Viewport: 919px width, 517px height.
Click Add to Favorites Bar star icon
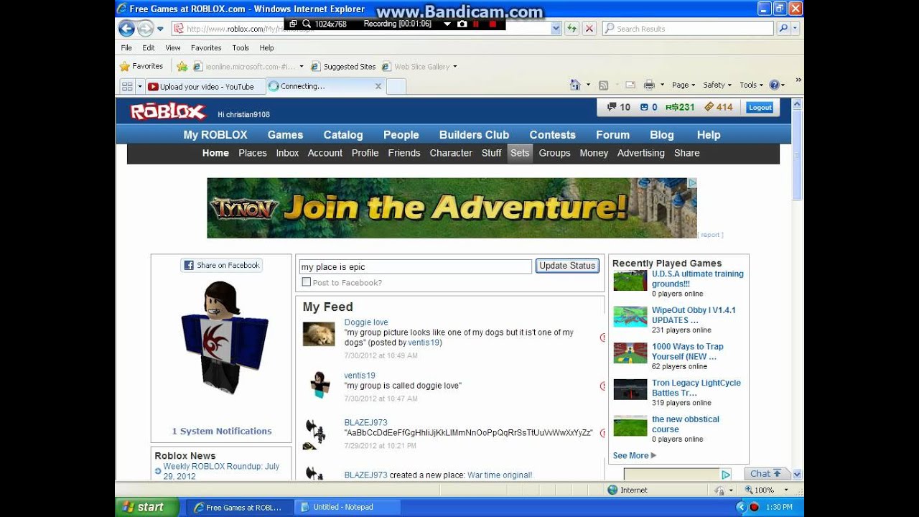click(x=182, y=66)
